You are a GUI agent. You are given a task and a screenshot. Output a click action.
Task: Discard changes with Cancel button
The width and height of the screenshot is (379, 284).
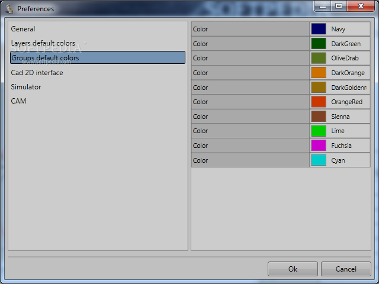pyautogui.click(x=346, y=269)
